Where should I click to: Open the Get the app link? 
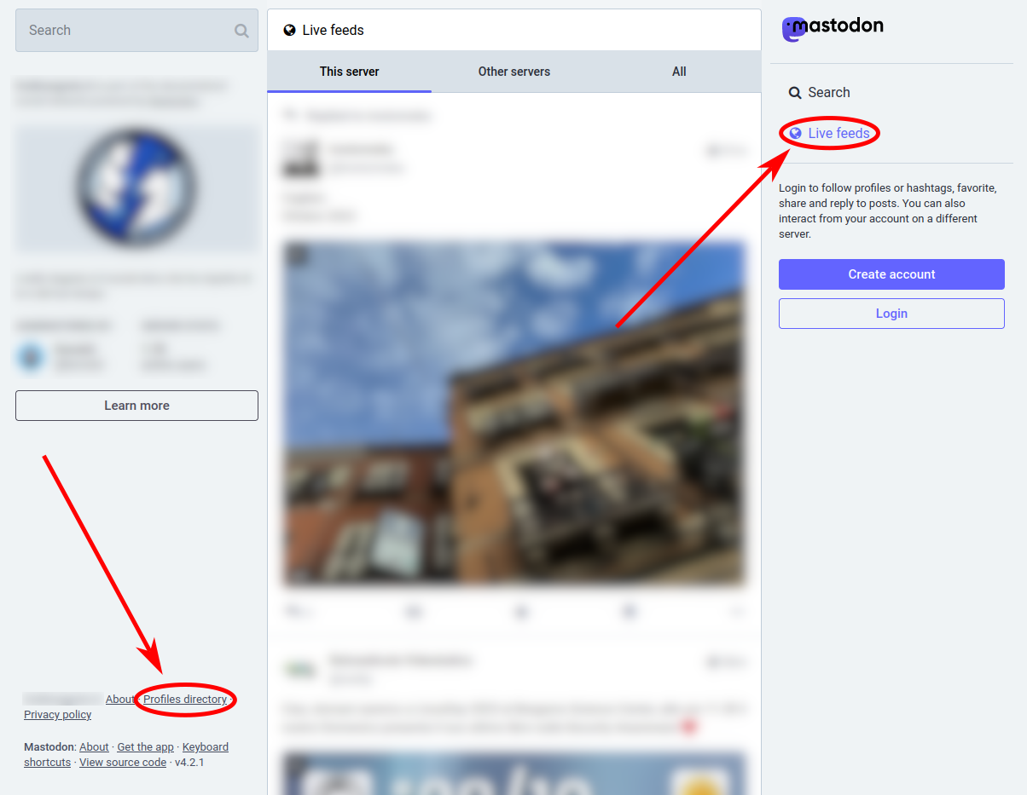pyautogui.click(x=145, y=747)
